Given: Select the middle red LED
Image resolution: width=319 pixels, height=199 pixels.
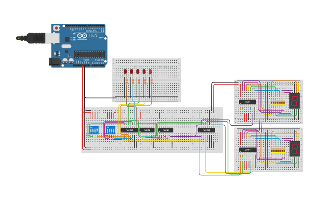Looking at the screenshot, I should (138, 72).
